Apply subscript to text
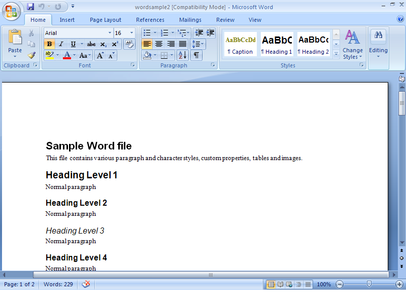The image size is (406, 304). point(104,44)
